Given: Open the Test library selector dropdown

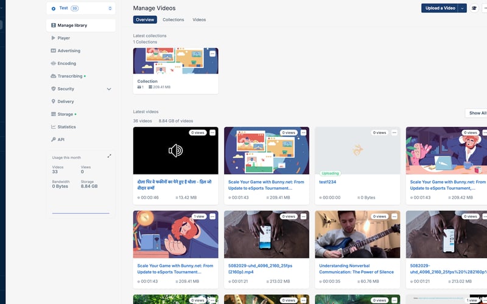Looking at the screenshot, I should [x=81, y=9].
